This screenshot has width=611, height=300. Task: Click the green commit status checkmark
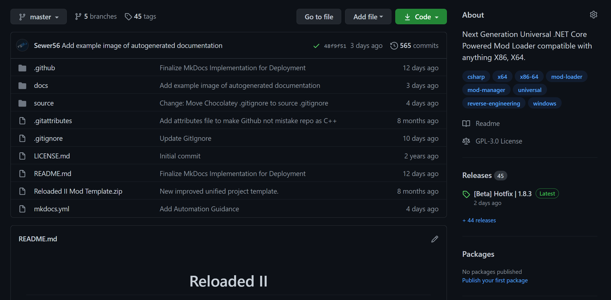coord(316,46)
